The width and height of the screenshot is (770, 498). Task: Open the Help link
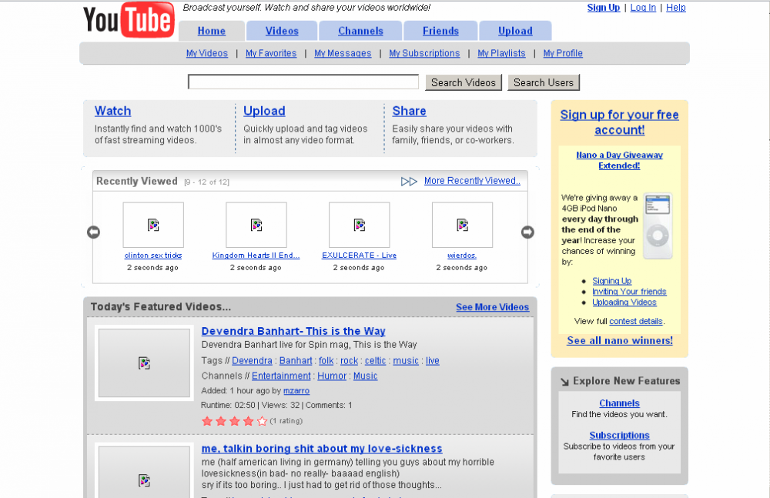(676, 8)
